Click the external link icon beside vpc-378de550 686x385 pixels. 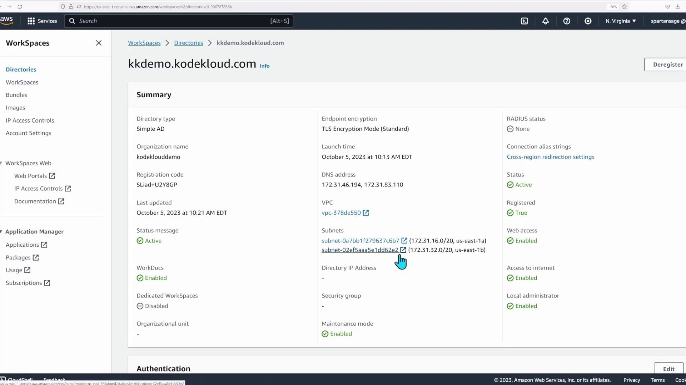pyautogui.click(x=366, y=213)
